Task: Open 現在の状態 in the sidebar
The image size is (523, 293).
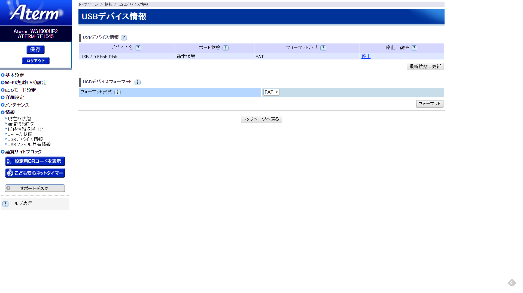Action: click(19, 119)
